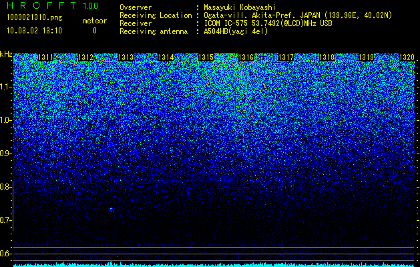The width and height of the screenshot is (420, 267).
Task: Click the 1313 time marker label
Action: pos(126,57)
